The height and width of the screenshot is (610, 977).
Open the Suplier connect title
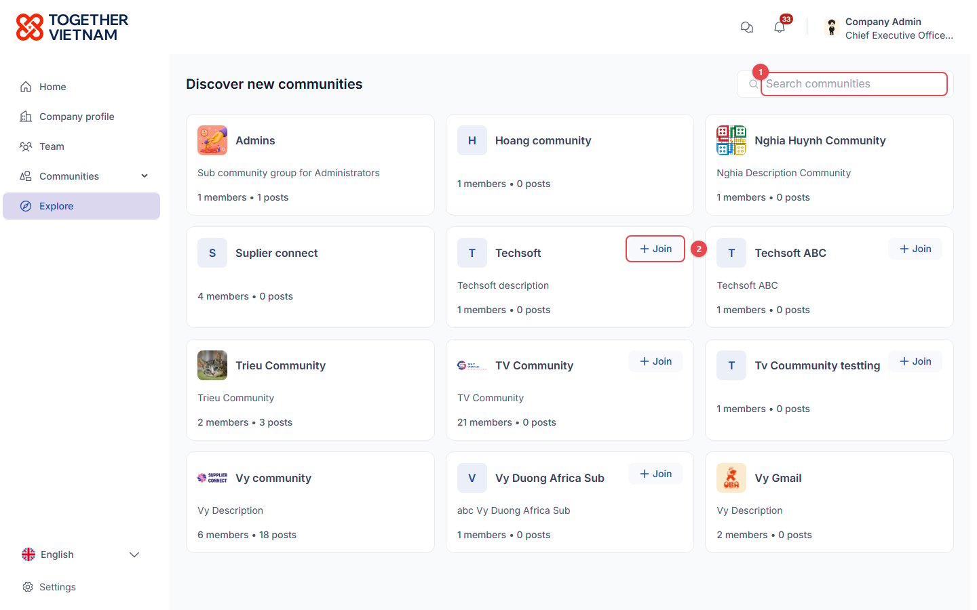(276, 253)
